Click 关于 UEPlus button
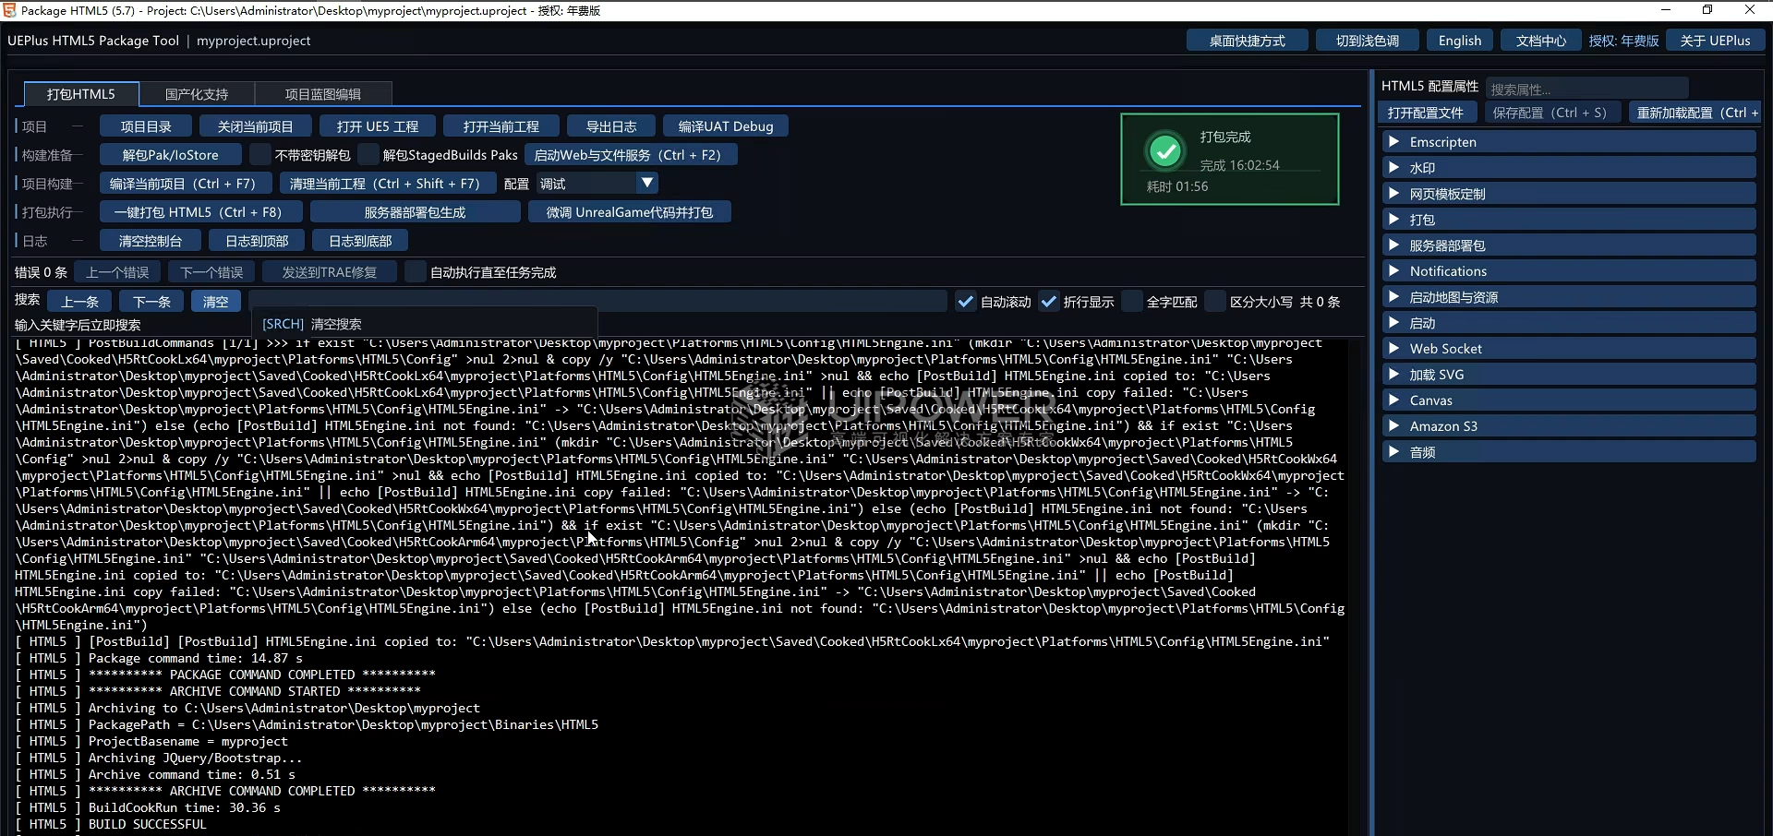1773x836 pixels. [1716, 41]
